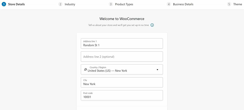Image resolution: width=244 pixels, height=110 pixels.
Task: Click the step 1 circle icon
Action: [4, 4]
